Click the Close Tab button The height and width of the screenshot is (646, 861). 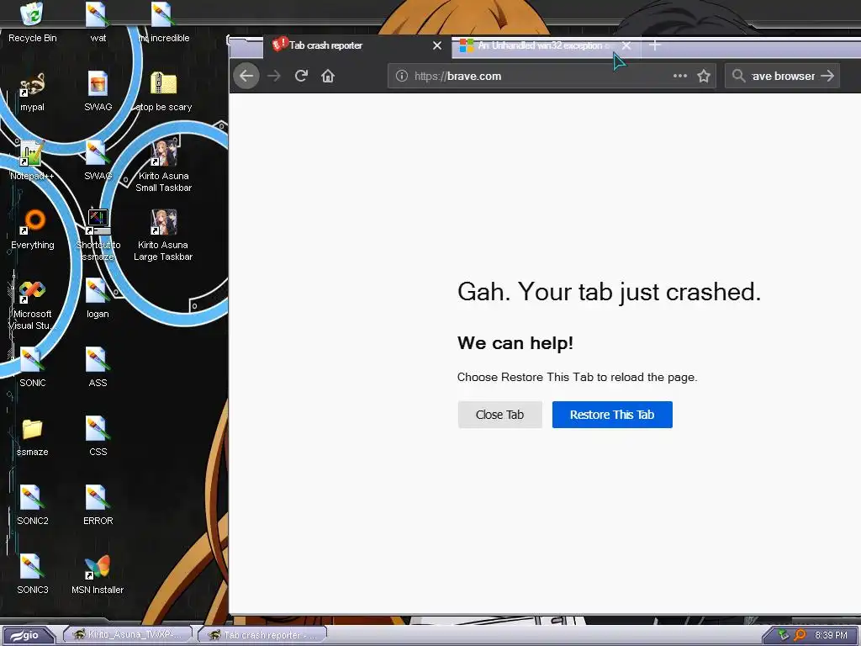(499, 415)
